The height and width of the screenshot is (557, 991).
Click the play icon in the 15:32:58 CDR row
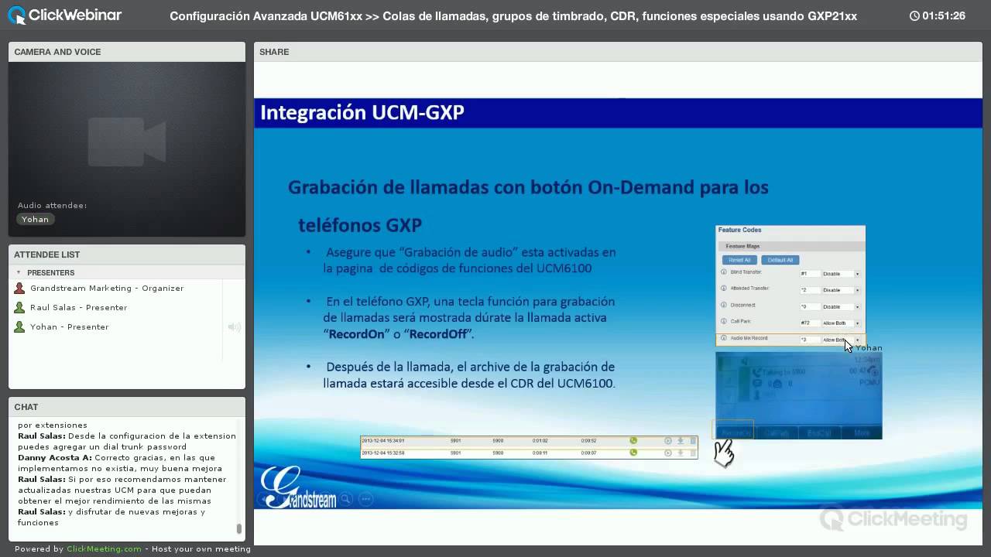(x=668, y=453)
